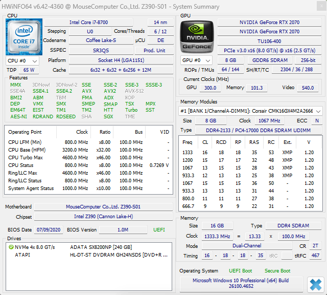Click the 65 W TDP value

[29, 70]
